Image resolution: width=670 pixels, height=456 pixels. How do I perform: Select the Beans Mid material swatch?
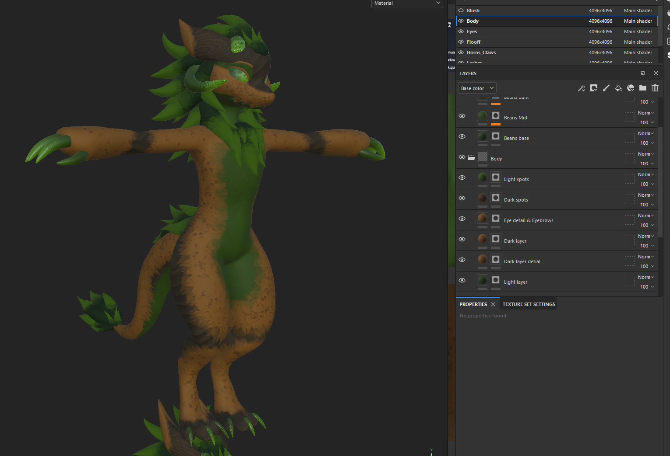483,115
